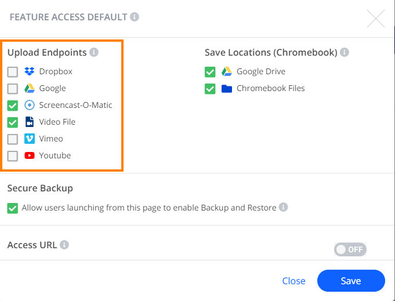Click the Youtube play logo icon
This screenshot has width=395, height=301.
(x=30, y=155)
